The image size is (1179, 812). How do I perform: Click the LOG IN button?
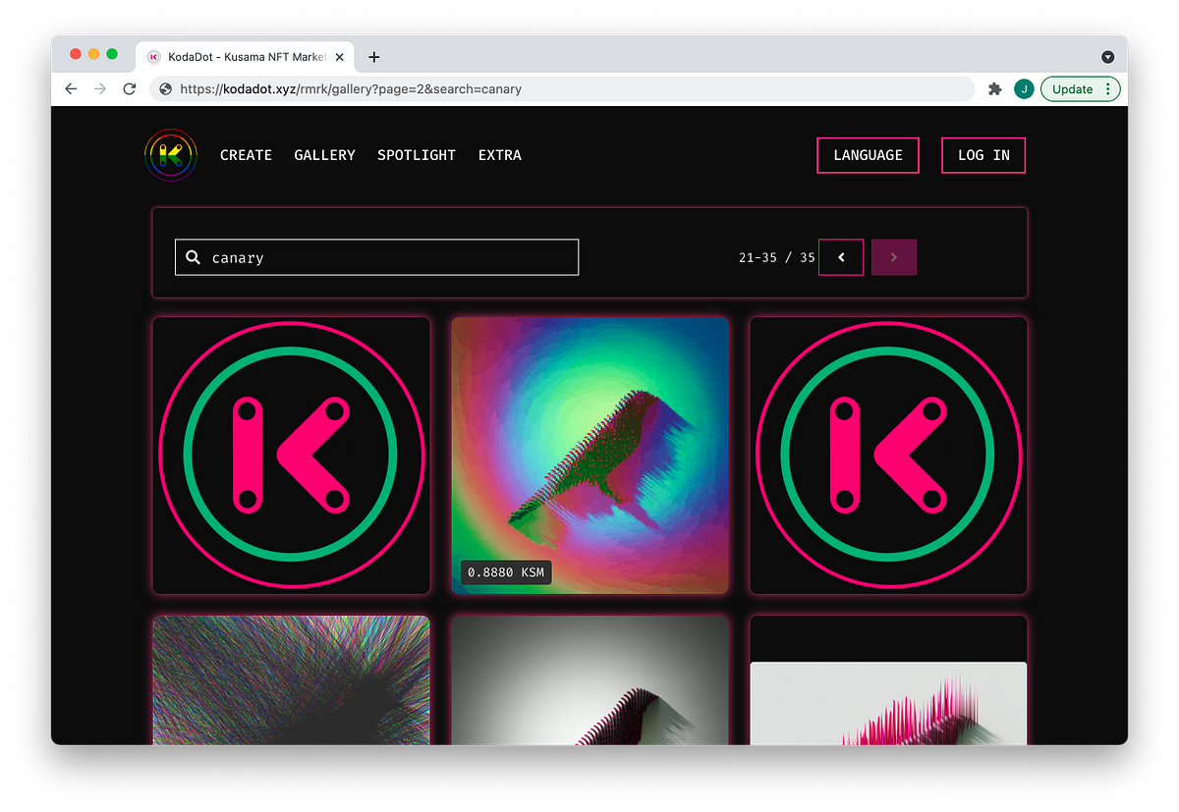click(x=983, y=155)
